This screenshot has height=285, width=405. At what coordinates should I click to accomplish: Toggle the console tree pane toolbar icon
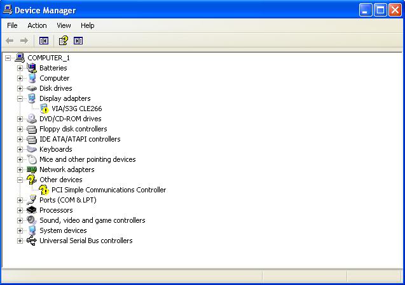tap(44, 41)
